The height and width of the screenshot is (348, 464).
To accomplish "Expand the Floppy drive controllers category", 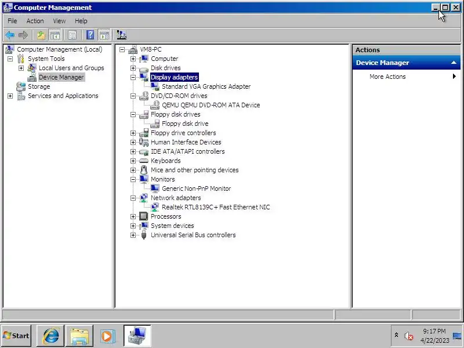I will 133,133.
